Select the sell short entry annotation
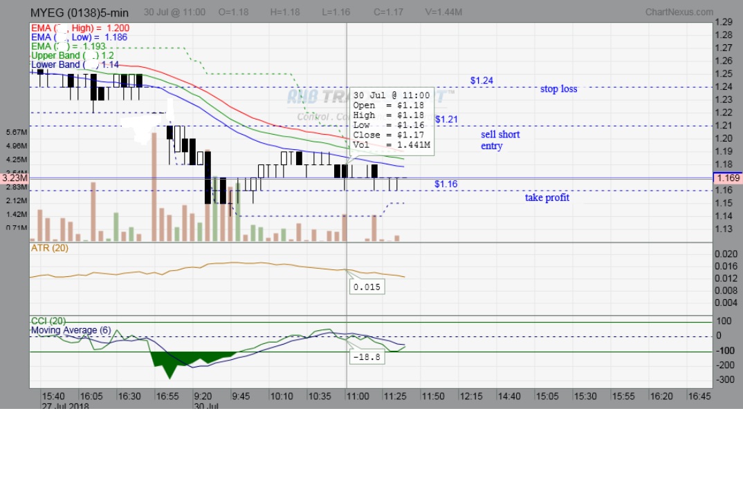Viewport: 743px width, 478px height. (499, 140)
